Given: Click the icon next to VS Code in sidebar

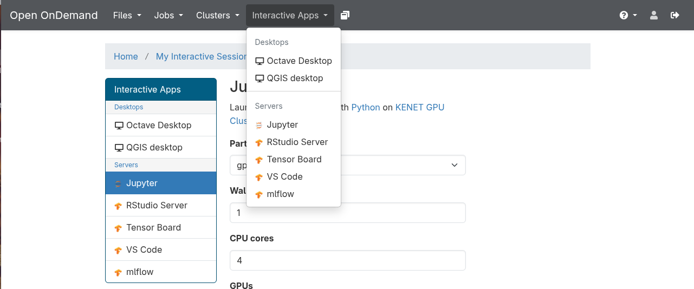Looking at the screenshot, I should 118,250.
